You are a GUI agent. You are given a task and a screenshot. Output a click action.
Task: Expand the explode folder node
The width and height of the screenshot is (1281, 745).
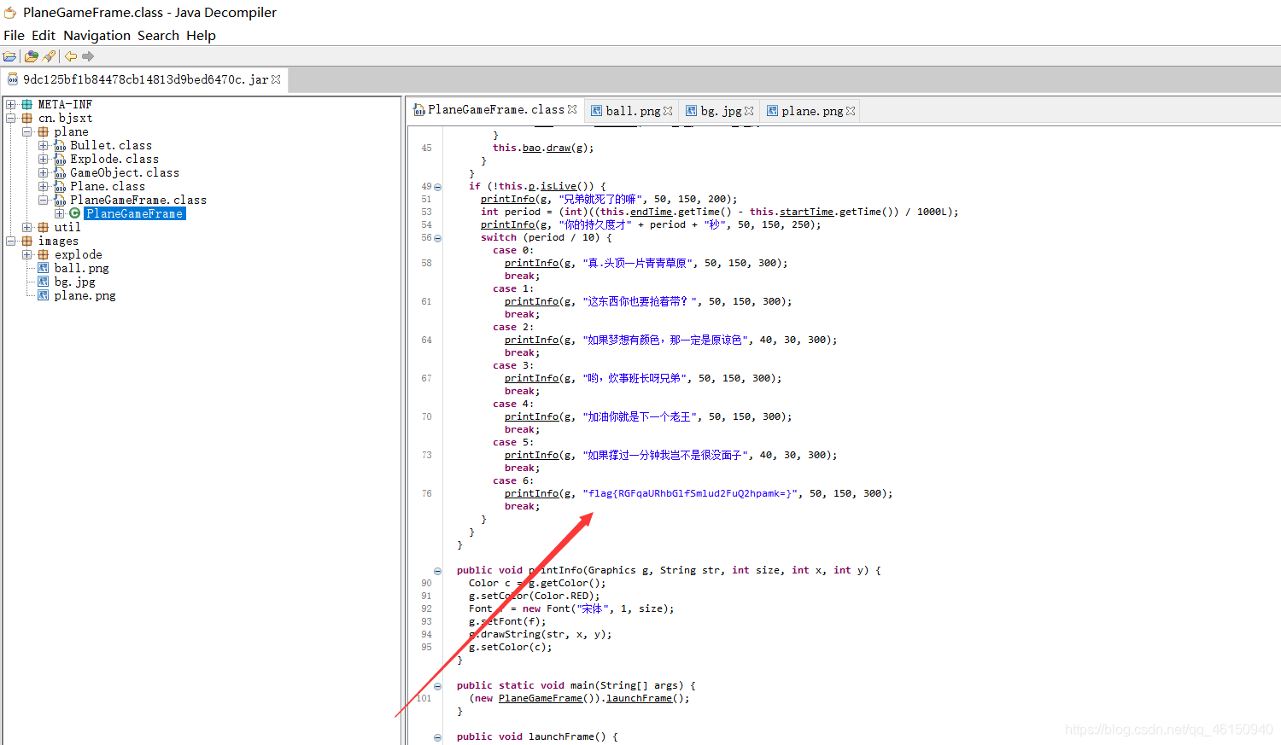[27, 254]
